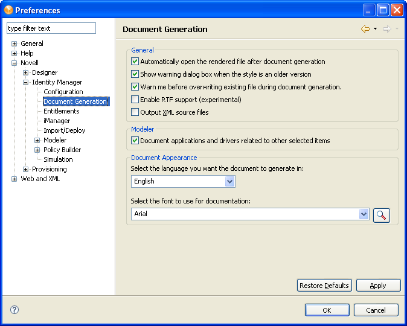Uncheck Document applications and drivers option

[x=135, y=141]
